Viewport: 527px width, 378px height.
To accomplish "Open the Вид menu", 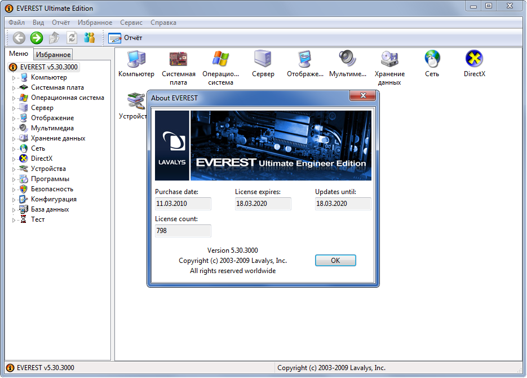I will (38, 23).
